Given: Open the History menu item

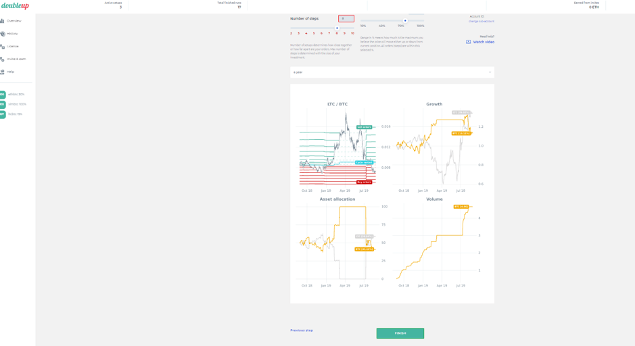Looking at the screenshot, I should pos(12,34).
